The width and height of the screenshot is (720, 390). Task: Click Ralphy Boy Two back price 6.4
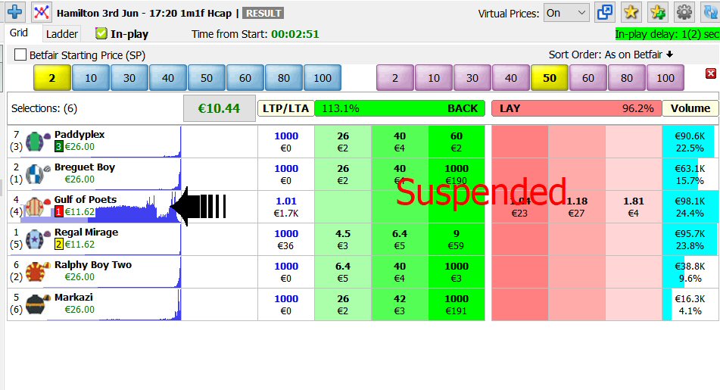[x=342, y=272]
